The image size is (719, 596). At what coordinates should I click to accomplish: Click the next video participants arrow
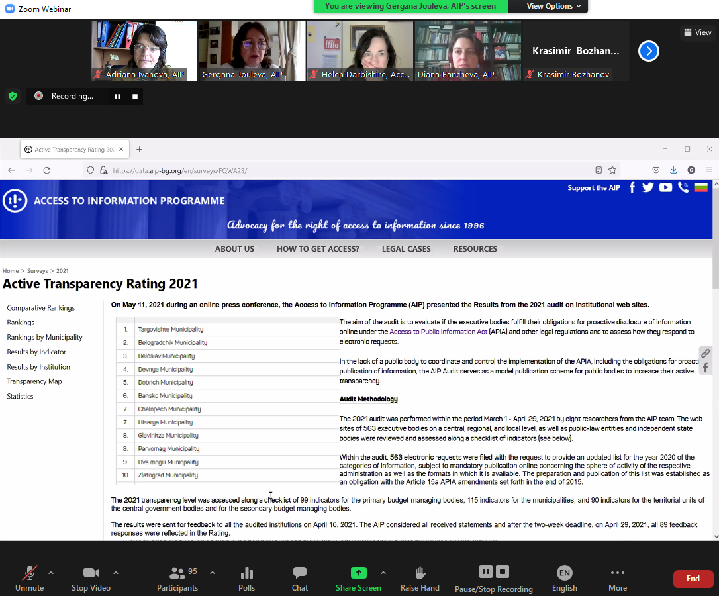coord(648,51)
